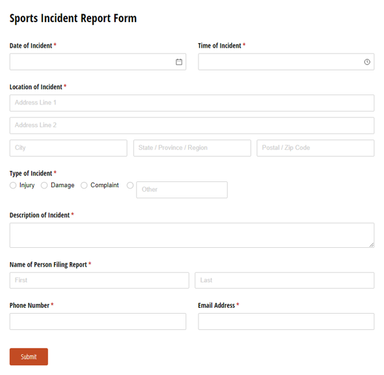384x375 pixels.
Task: Click the Description of Incident label
Action: tap(40, 215)
